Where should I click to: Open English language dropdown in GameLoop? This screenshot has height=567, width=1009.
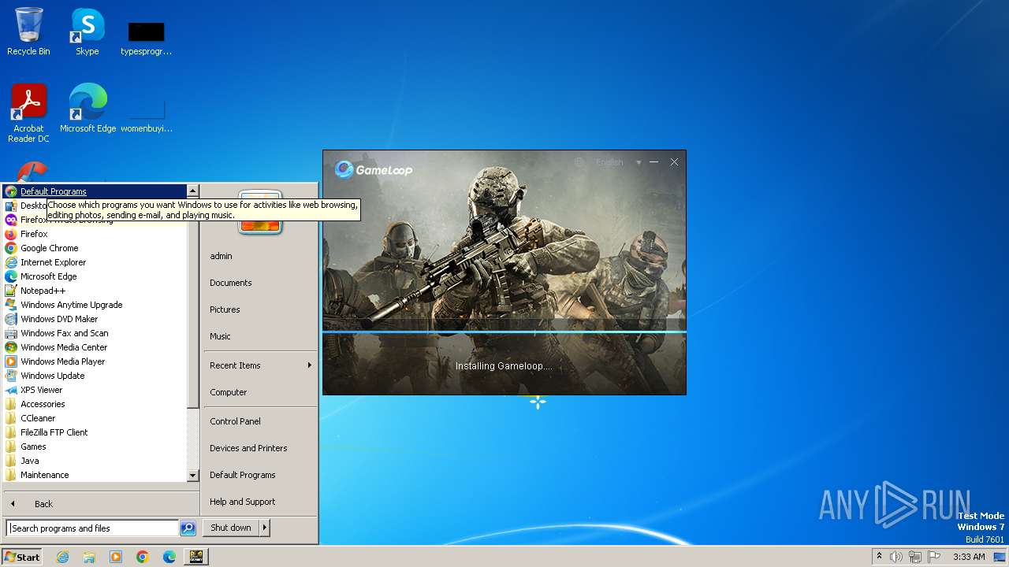(x=618, y=162)
